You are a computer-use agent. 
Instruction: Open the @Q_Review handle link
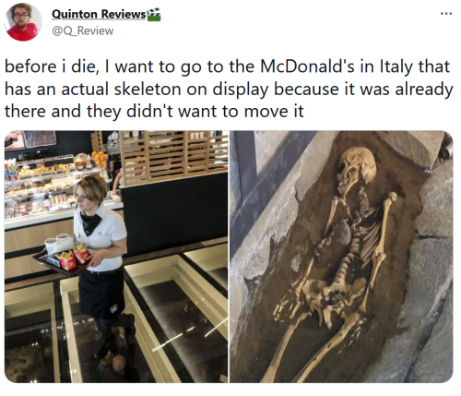pyautogui.click(x=83, y=31)
